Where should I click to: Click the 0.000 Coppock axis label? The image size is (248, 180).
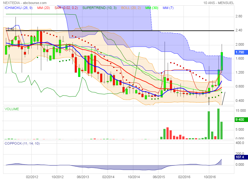tap(240, 165)
